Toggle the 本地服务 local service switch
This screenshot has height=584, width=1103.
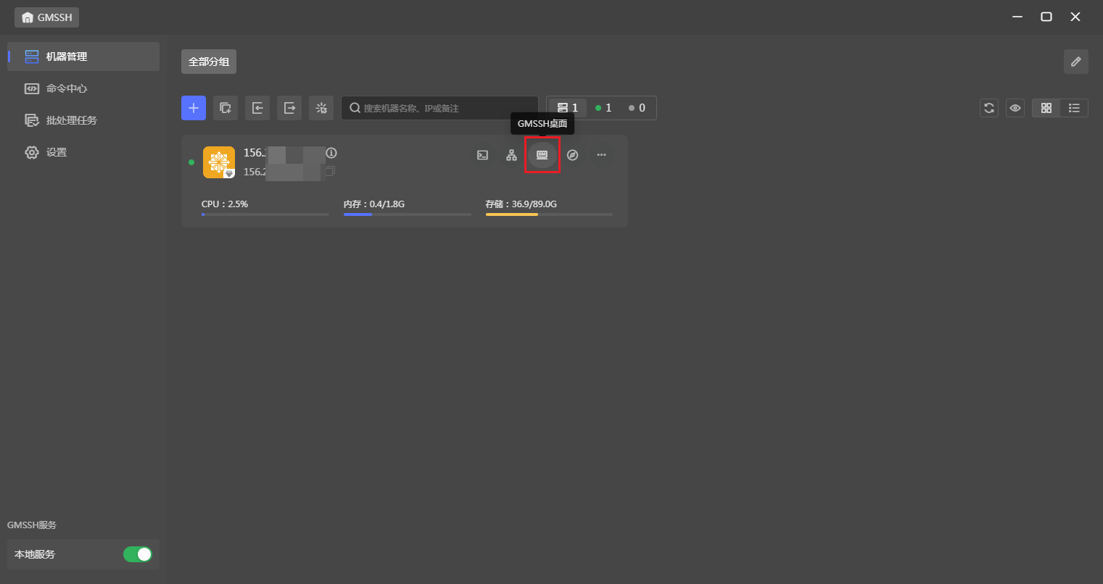137,554
